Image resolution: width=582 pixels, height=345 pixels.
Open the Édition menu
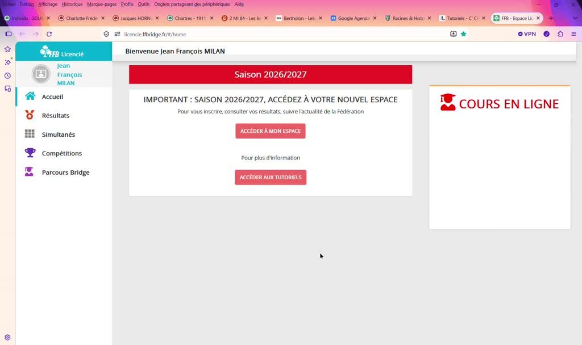click(27, 4)
